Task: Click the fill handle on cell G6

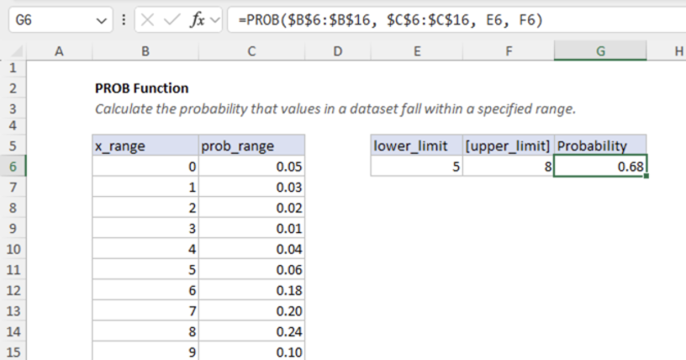Action: click(646, 176)
